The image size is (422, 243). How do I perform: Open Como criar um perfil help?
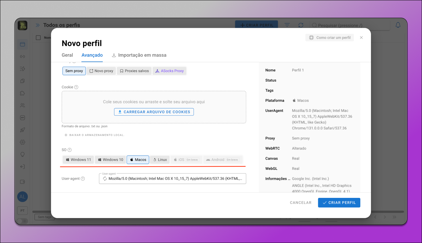(x=330, y=38)
